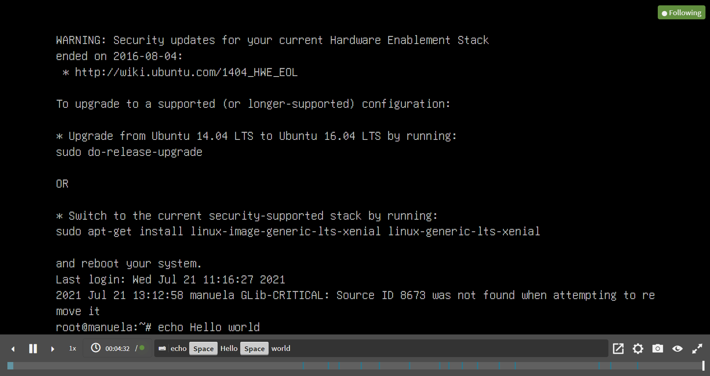Click the second Space key badge

[x=254, y=348]
